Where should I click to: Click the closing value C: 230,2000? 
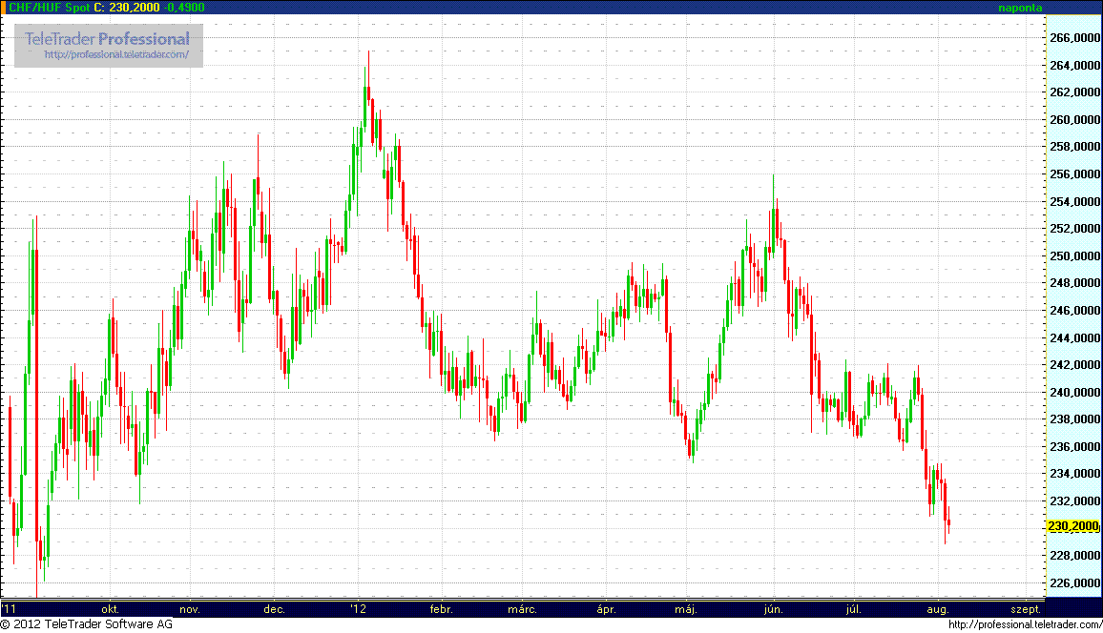tap(127, 7)
